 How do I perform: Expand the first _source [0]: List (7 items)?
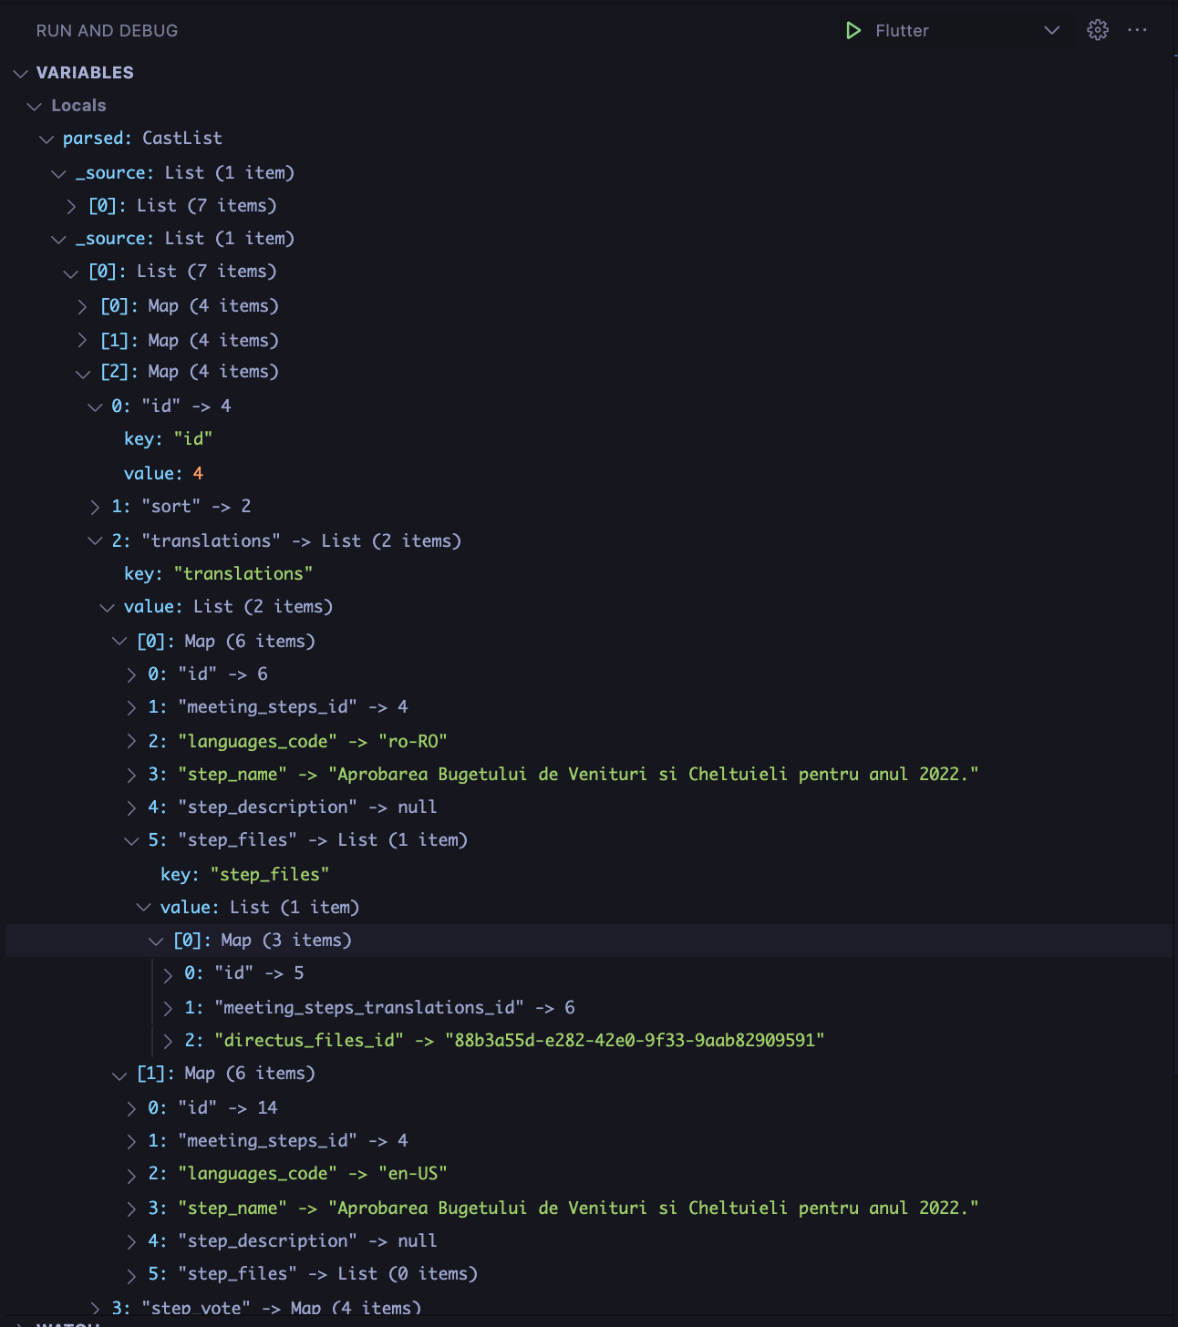tap(72, 206)
